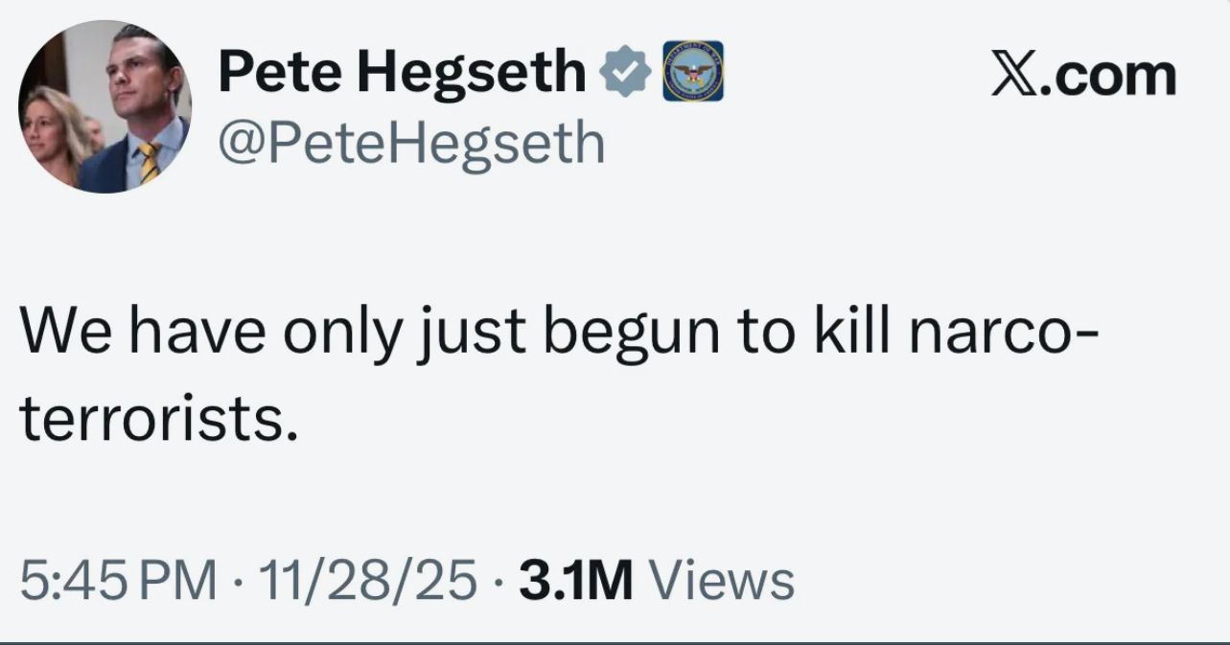Click the yellow striped tie in avatar
This screenshot has width=1230, height=645.
150,163
